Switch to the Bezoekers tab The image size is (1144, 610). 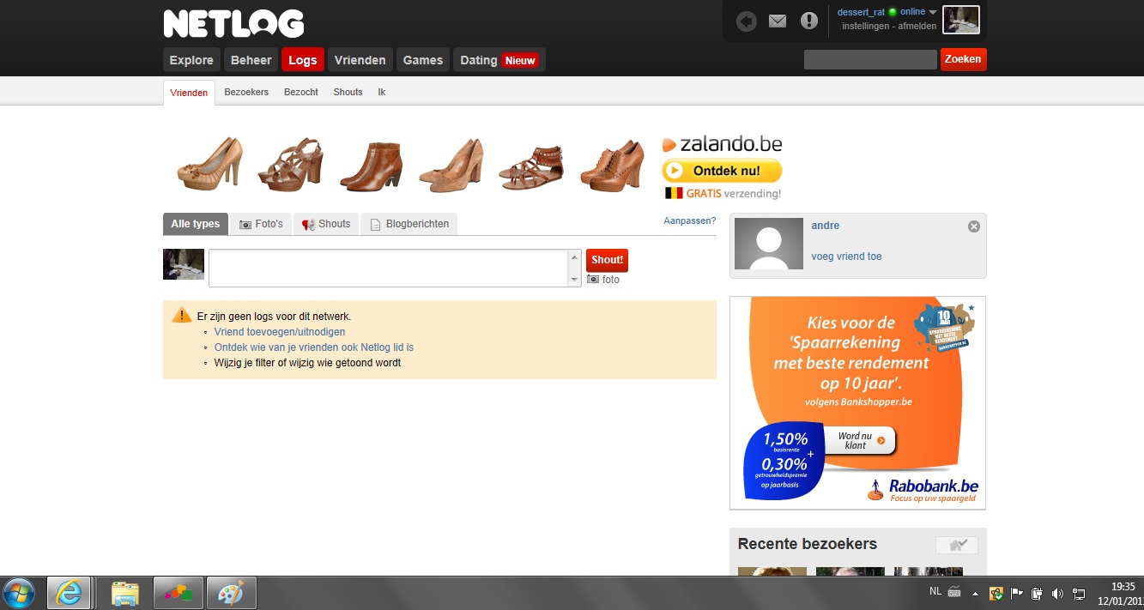tap(246, 92)
